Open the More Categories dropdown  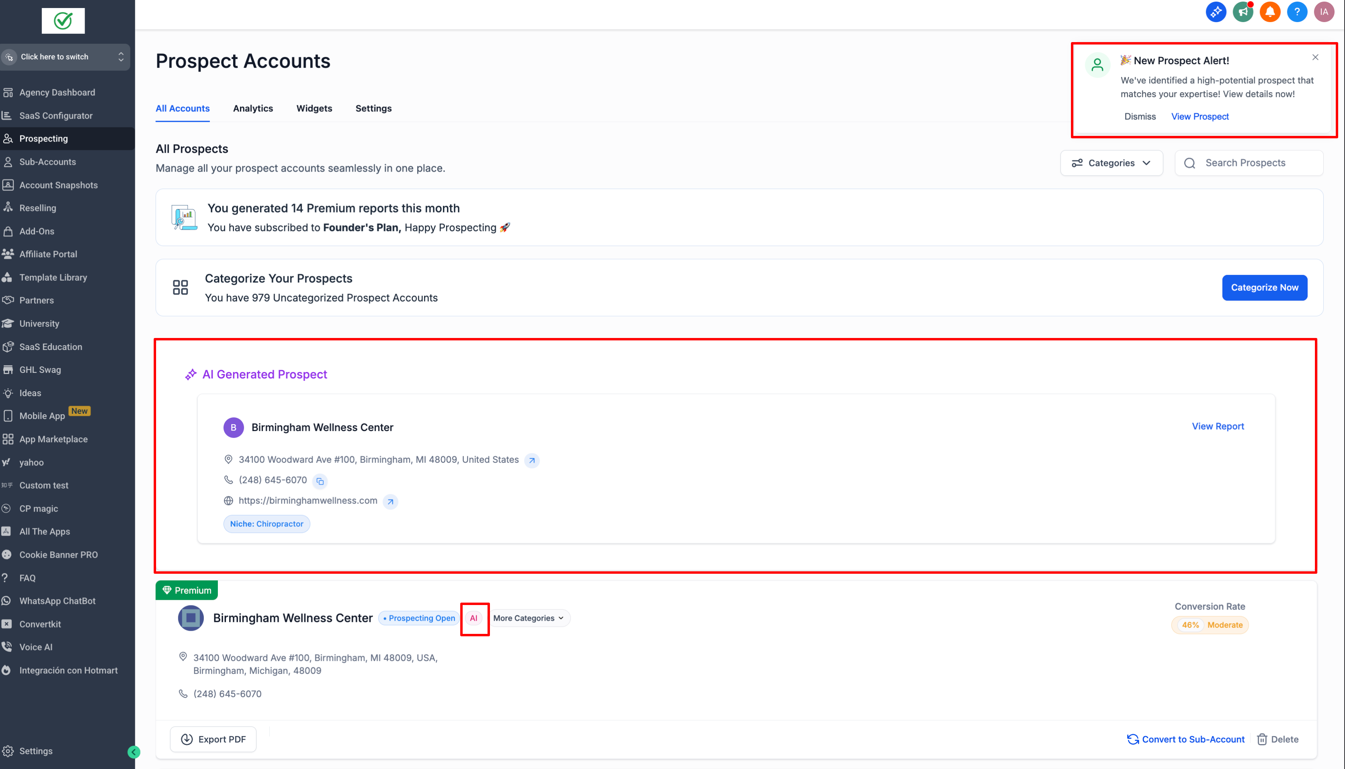point(528,618)
